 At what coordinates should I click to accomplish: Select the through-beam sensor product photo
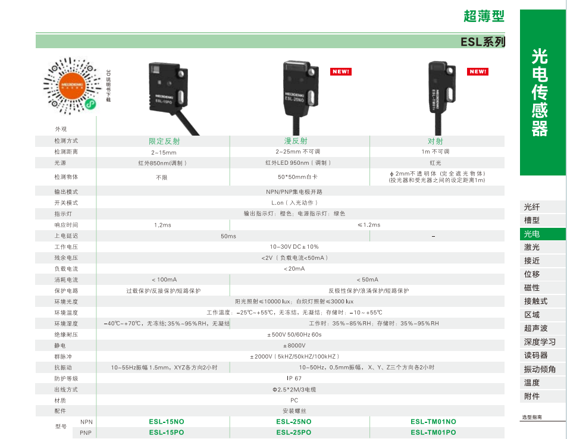pos(441,91)
